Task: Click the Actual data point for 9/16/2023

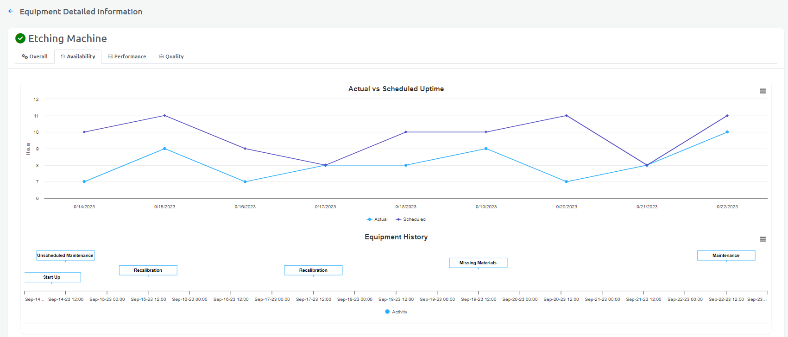Action: pyautogui.click(x=245, y=181)
